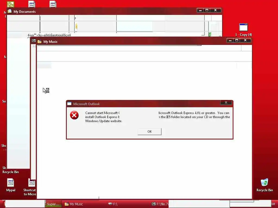Screen dimensions: 278x208
Task: Click the green icon at My Documents right edge
Action: point(210,34)
